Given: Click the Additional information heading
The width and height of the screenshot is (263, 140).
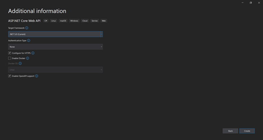Looking at the screenshot, I should 37,11.
